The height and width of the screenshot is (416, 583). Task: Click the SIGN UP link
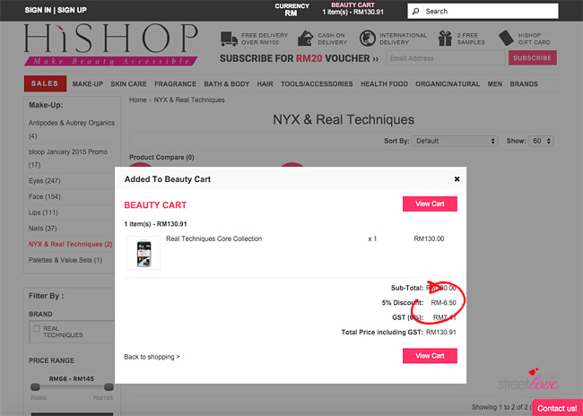tap(72, 10)
